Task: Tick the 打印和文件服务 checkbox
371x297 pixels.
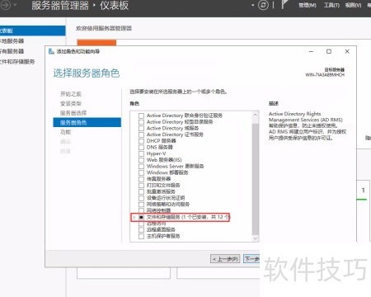Action: coord(141,186)
